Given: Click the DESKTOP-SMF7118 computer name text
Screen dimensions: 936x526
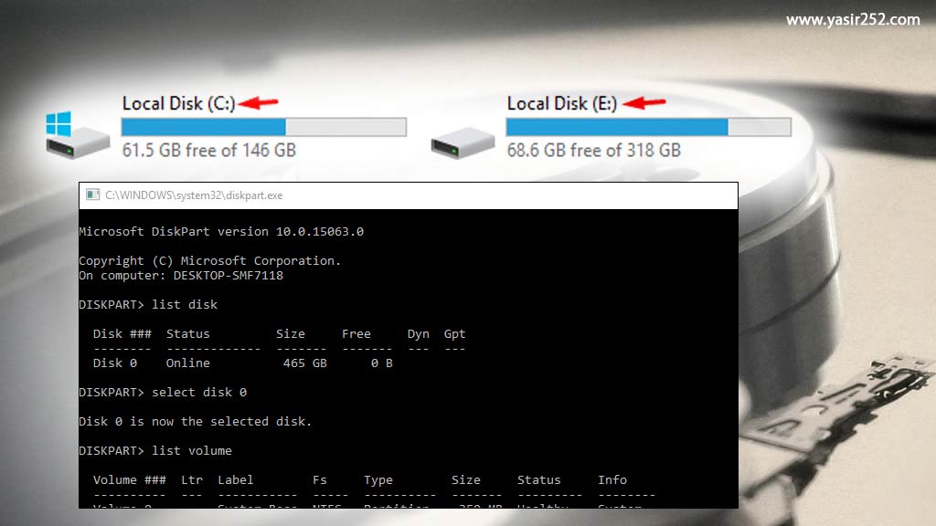Looking at the screenshot, I should [x=226, y=275].
